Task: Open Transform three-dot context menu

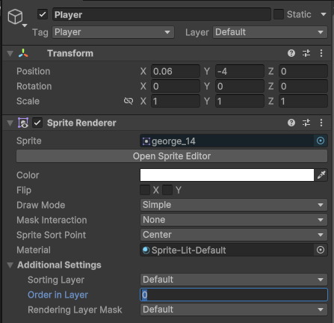Action: (x=321, y=53)
